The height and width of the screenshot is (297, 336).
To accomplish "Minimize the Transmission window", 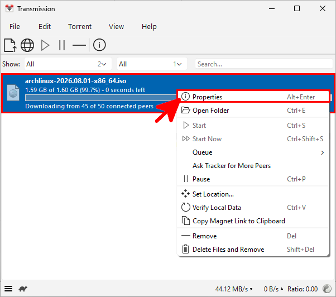I will [x=272, y=8].
